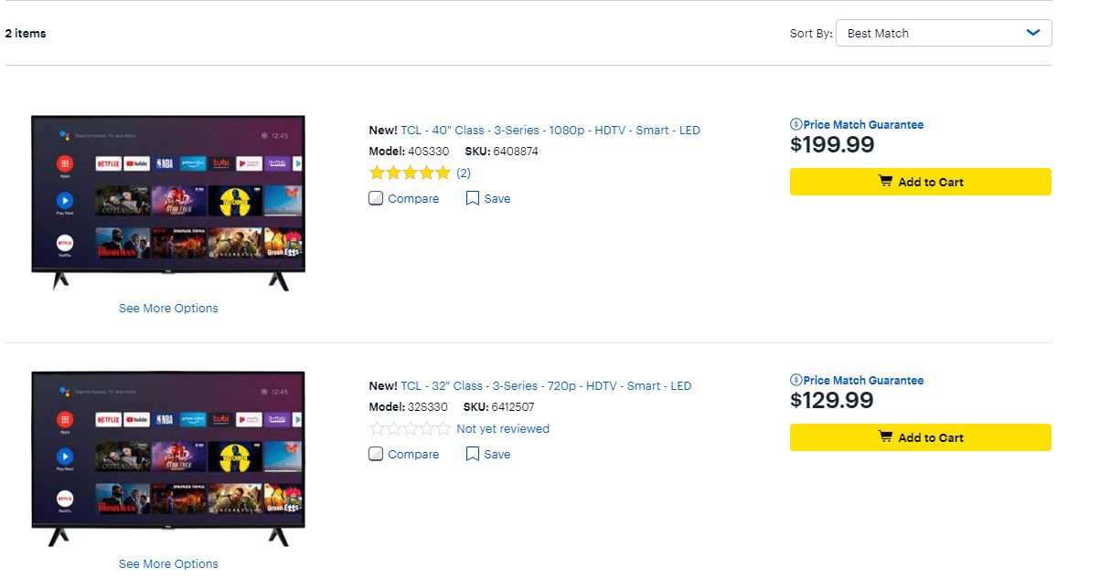Click the cart icon inside the $129.99 Add to Cart
This screenshot has height=578, width=1100.
[885, 436]
